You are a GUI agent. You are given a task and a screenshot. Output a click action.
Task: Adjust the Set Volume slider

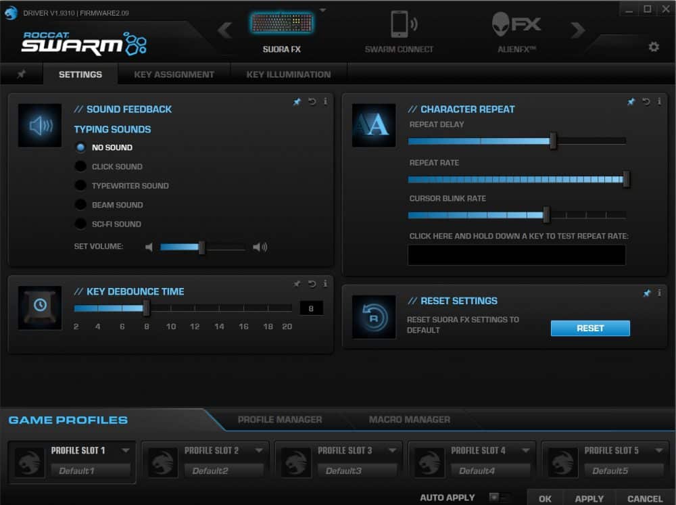(x=203, y=247)
